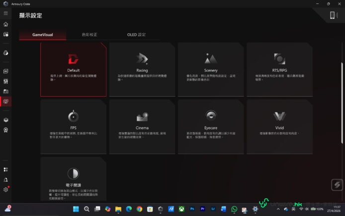
Task: Open the apps grid icon in the sidebar
Action: point(6,169)
